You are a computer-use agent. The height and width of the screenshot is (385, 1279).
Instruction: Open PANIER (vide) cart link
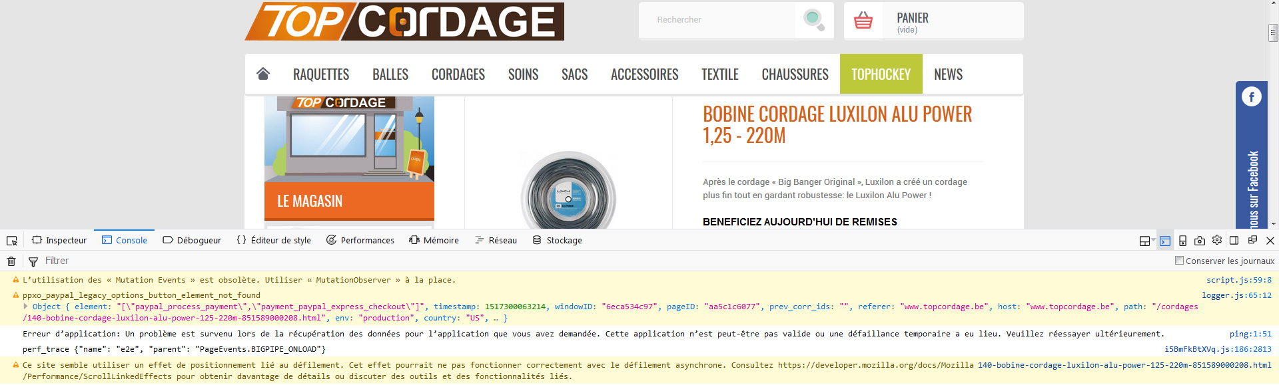tap(933, 21)
